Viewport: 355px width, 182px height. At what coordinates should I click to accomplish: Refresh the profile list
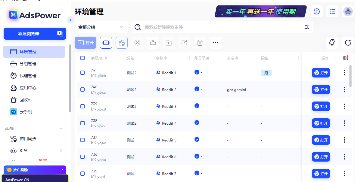(348, 43)
